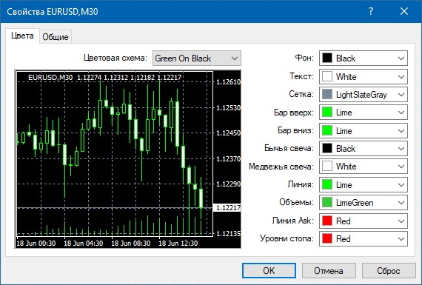Click the 1.12450 price axis label
Viewport: 422px width, 285px height.
[x=228, y=133]
